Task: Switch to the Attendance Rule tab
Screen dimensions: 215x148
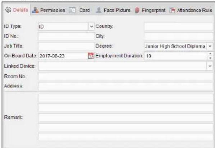Action: (191, 10)
